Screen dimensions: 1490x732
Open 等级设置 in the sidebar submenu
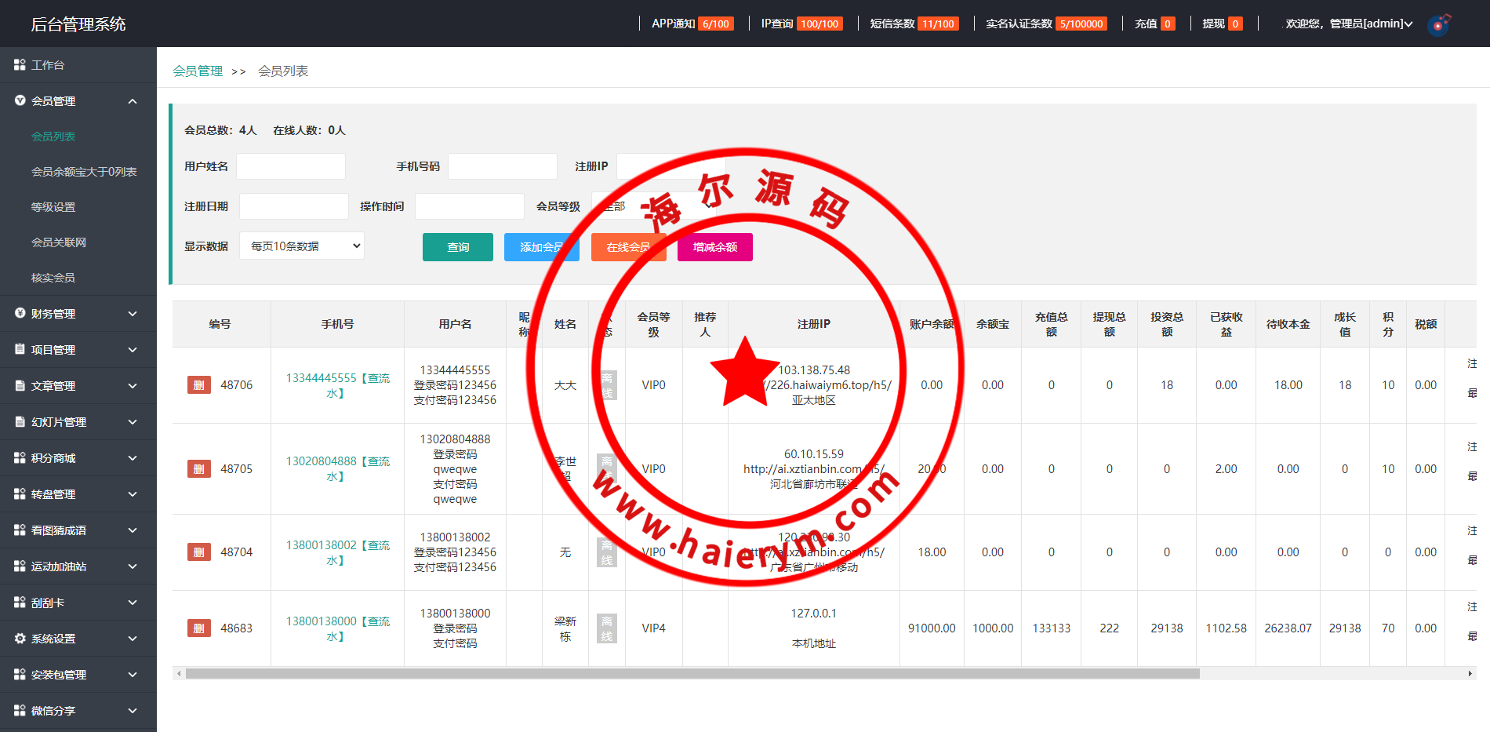tap(53, 207)
